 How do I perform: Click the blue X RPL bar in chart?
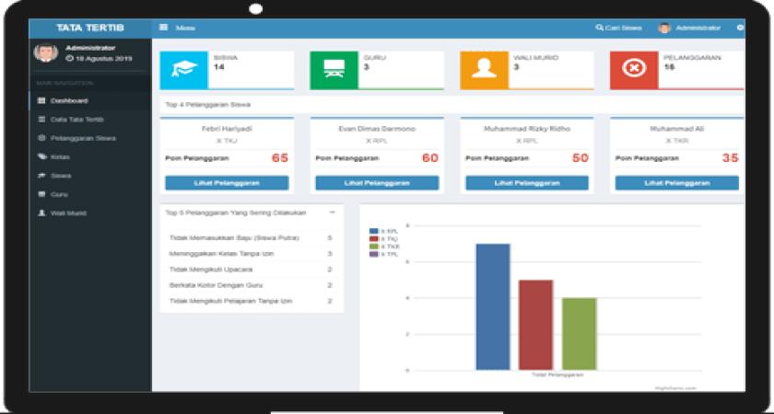(492, 306)
